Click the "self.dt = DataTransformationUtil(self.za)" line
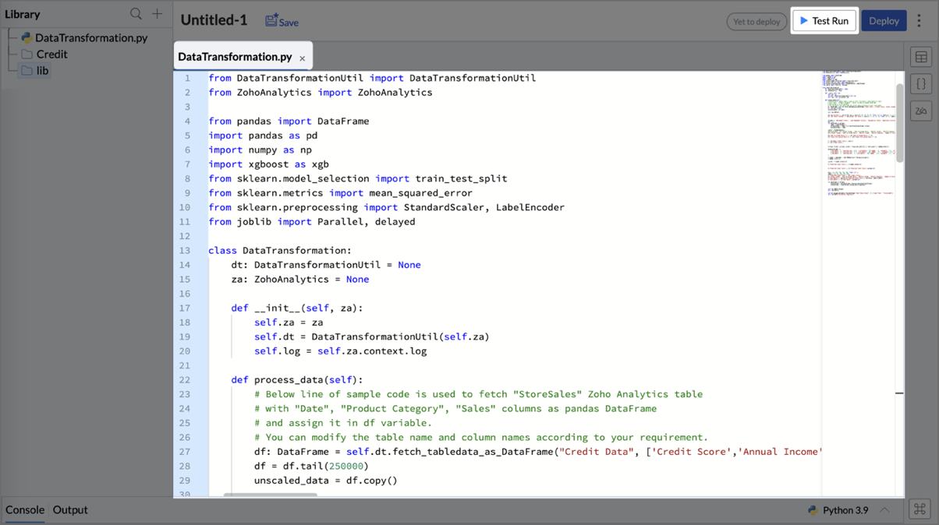Screen dimensions: 939x525 pyautogui.click(x=372, y=337)
